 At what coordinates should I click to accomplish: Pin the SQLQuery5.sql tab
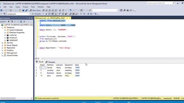click(67, 18)
